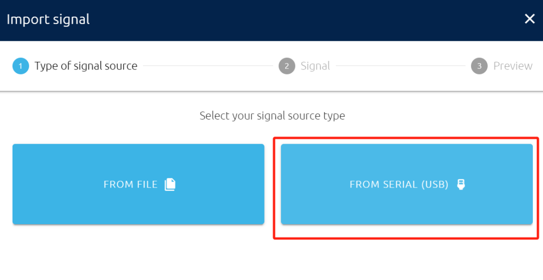Click the connector line between steps 1 and 2
This screenshot has width=543, height=280.
(208, 66)
